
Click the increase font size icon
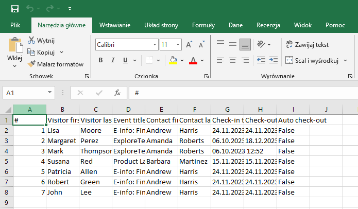(189, 45)
